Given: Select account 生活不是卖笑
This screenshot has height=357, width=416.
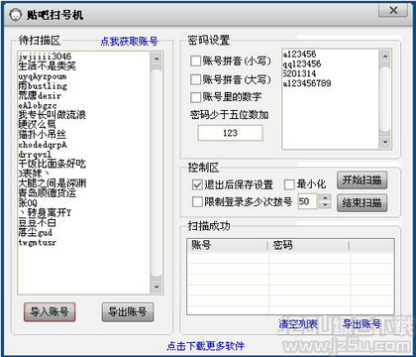Looking at the screenshot, I should click(48, 65).
